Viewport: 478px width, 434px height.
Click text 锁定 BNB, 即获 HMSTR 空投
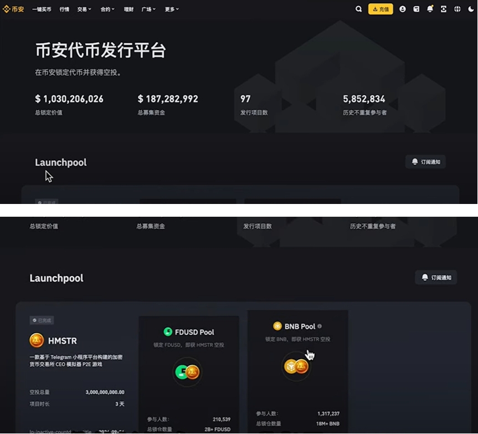tap(297, 339)
